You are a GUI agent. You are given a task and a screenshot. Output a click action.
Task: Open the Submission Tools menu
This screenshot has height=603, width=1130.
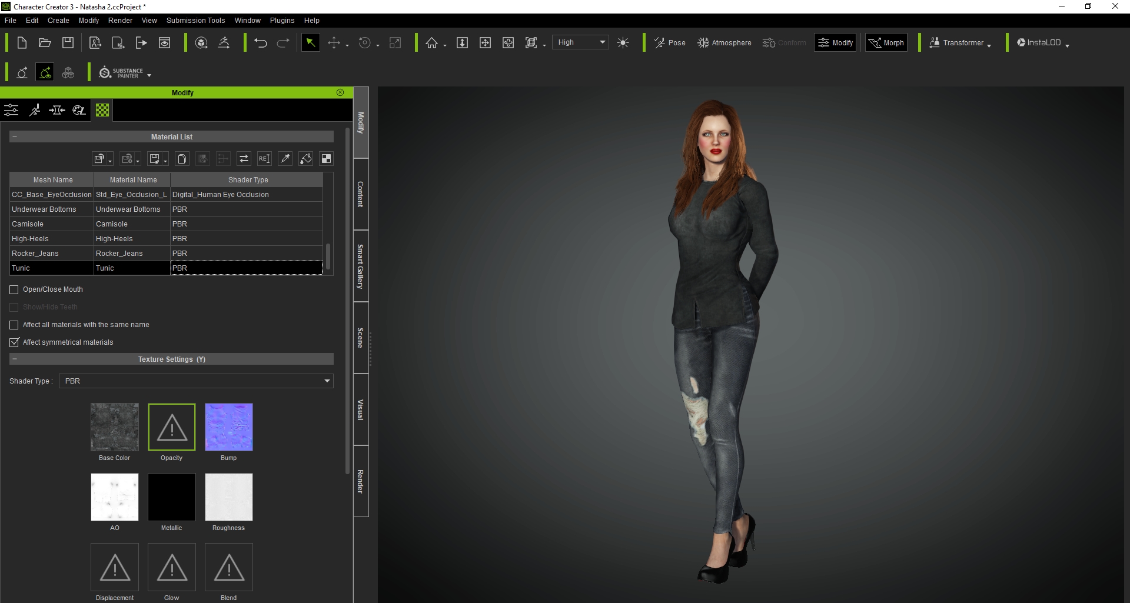pyautogui.click(x=195, y=20)
